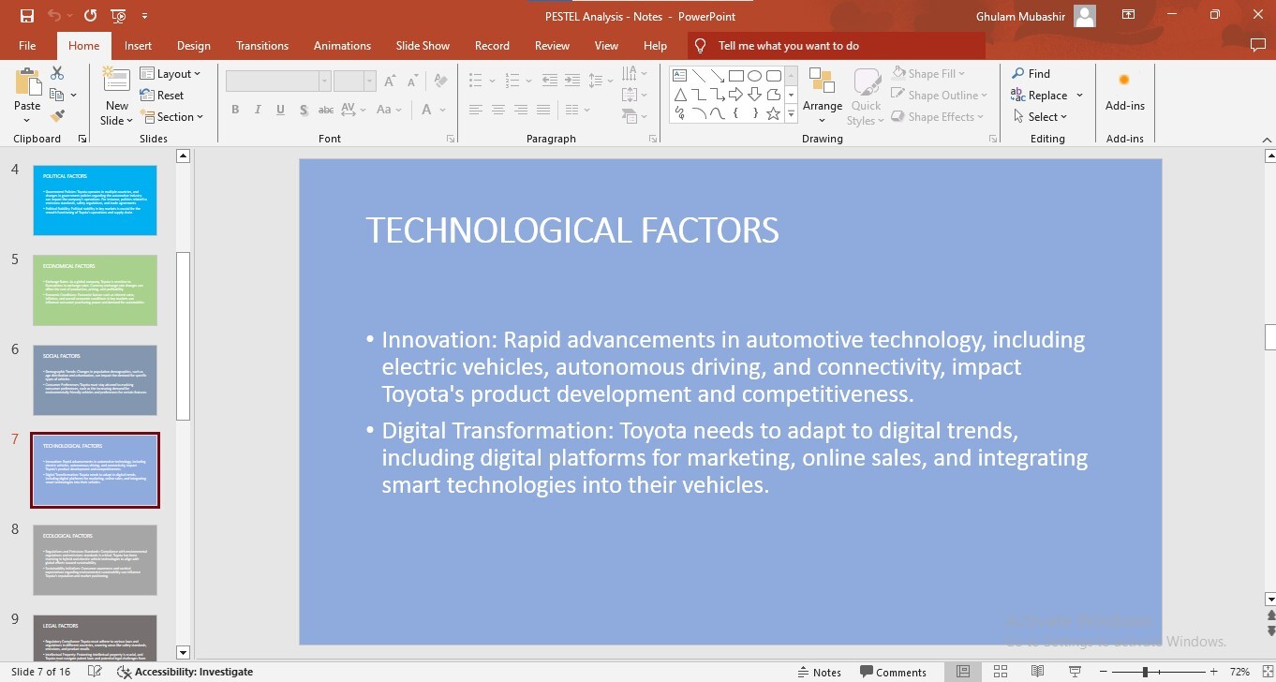Open Reading View from status bar
The width and height of the screenshot is (1276, 682).
[1037, 672]
